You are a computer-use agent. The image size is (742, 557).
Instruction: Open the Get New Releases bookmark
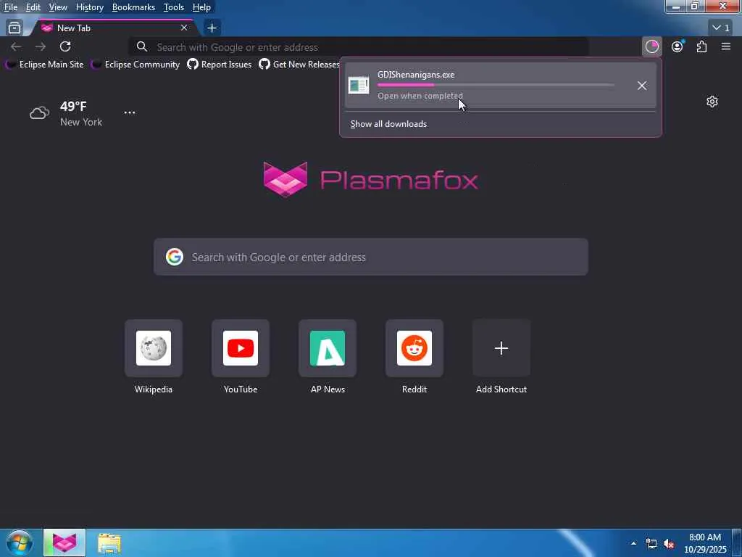coord(299,65)
